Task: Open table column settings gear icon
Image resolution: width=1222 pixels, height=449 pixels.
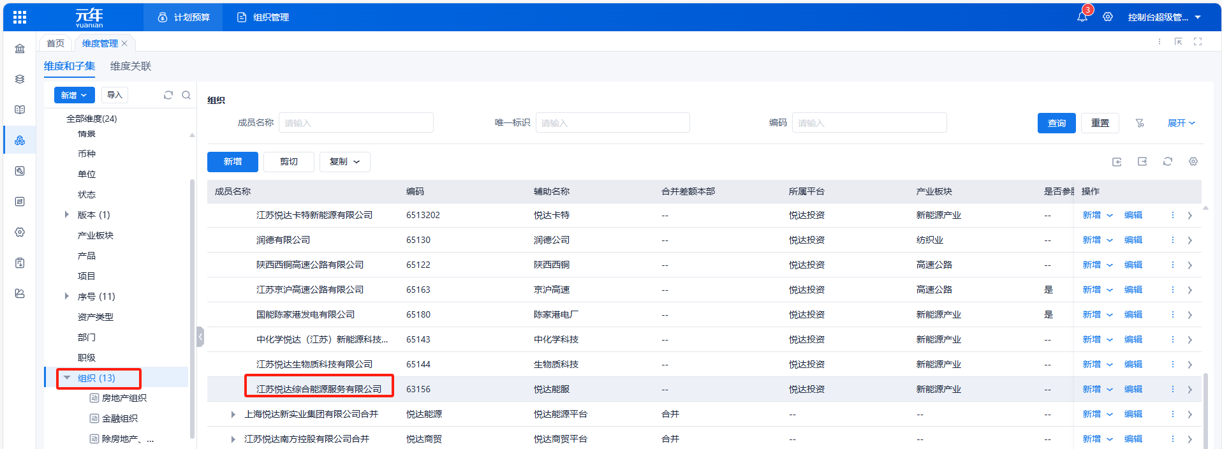Action: 1193,162
